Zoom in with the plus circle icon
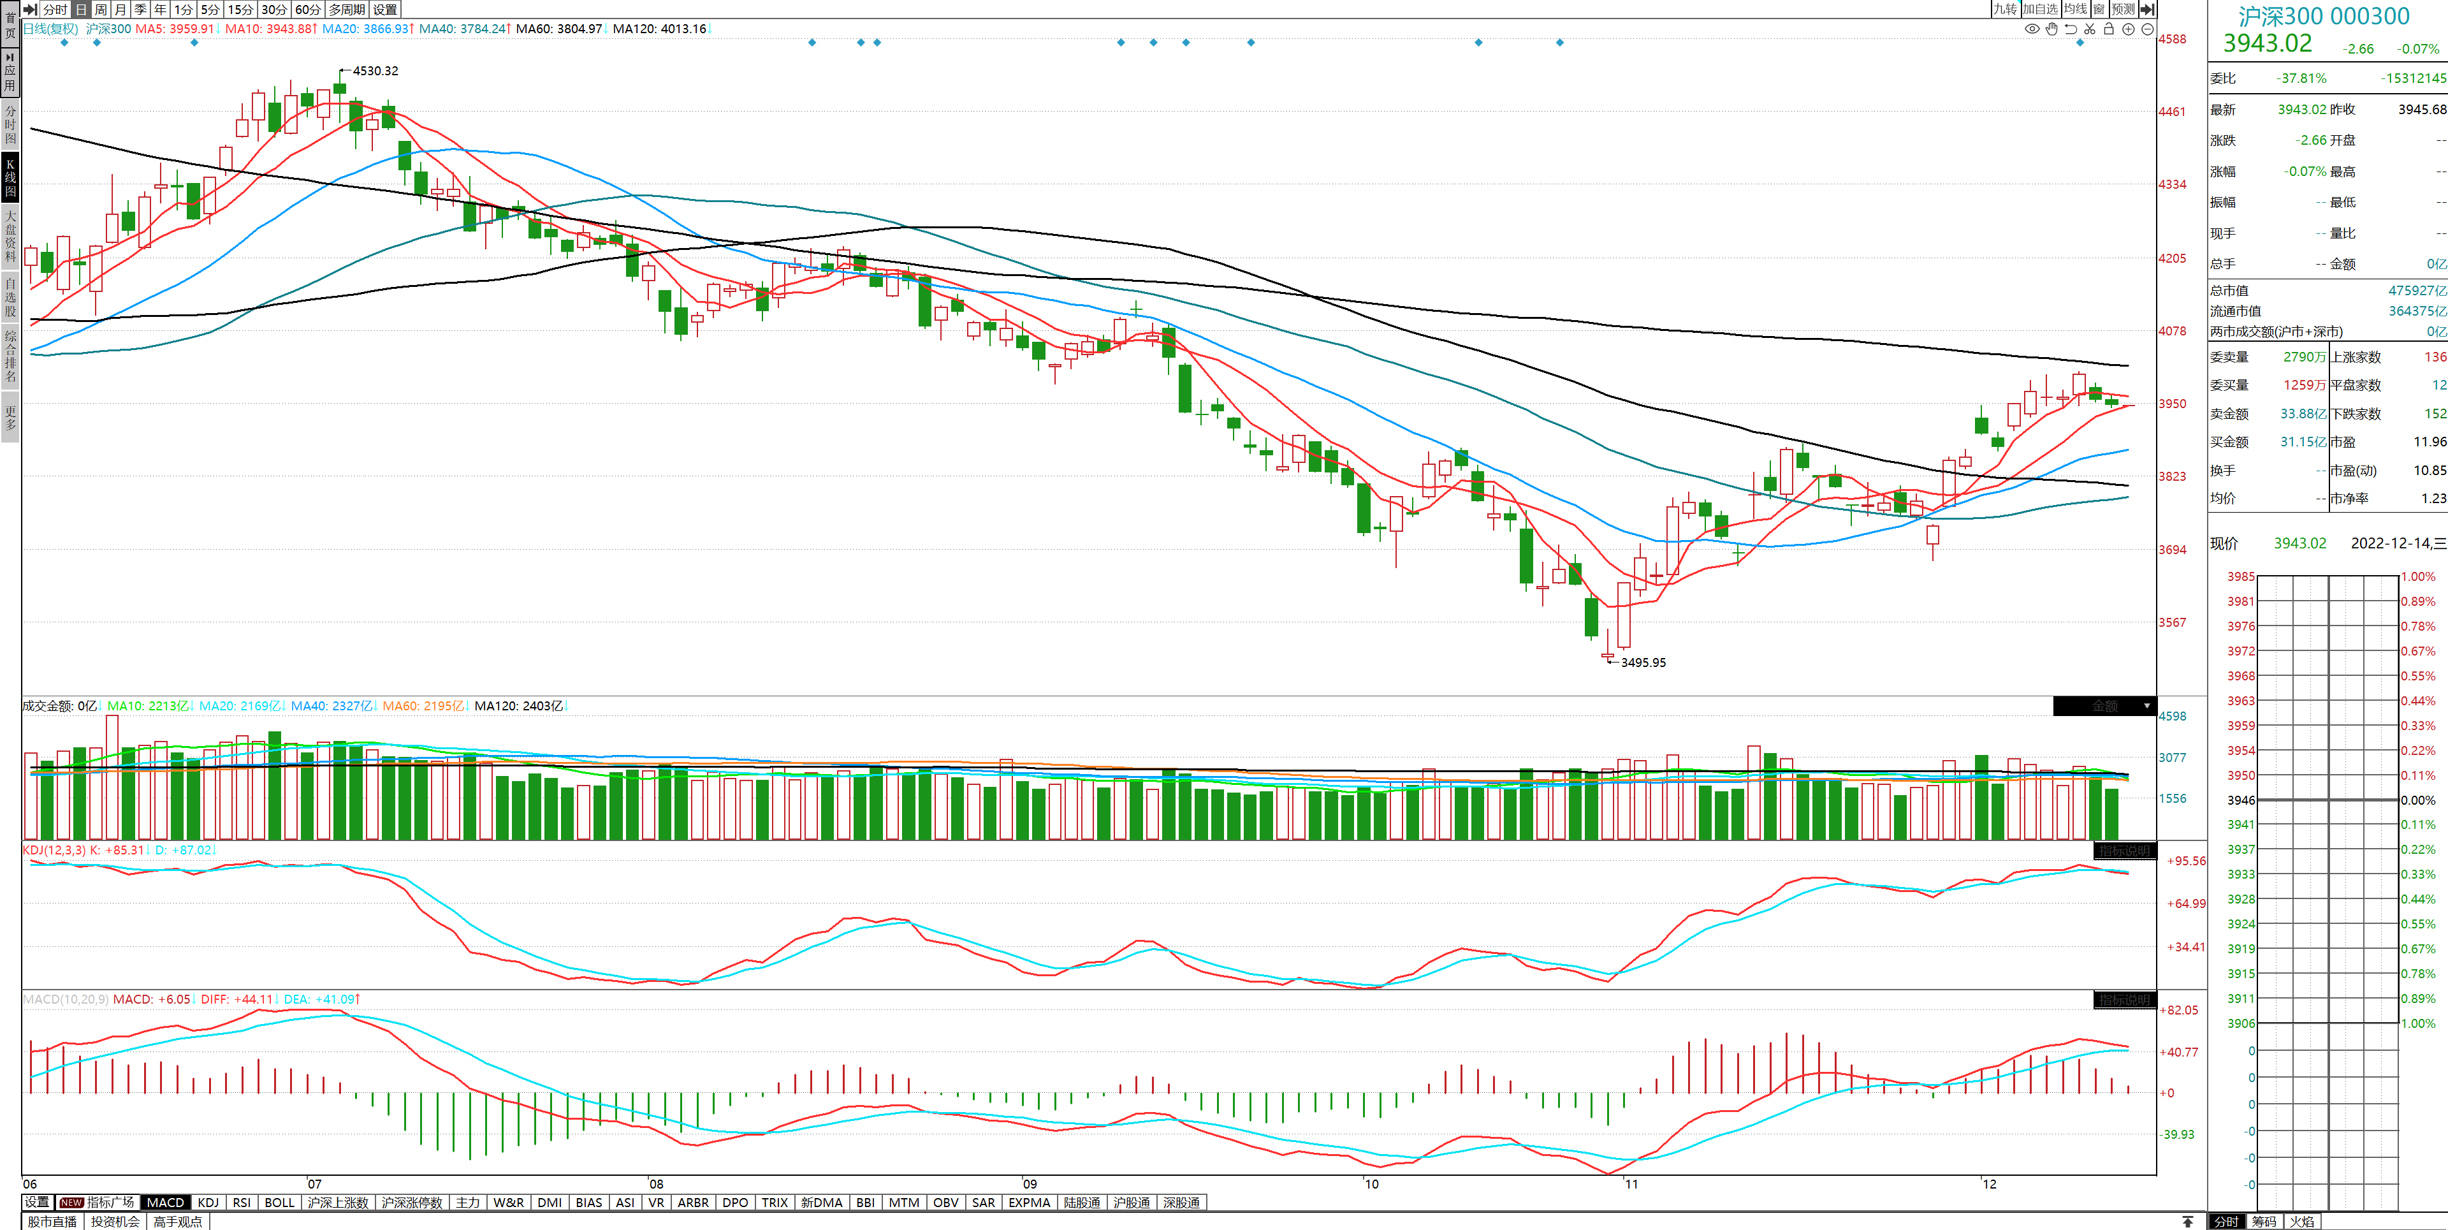 2129,29
